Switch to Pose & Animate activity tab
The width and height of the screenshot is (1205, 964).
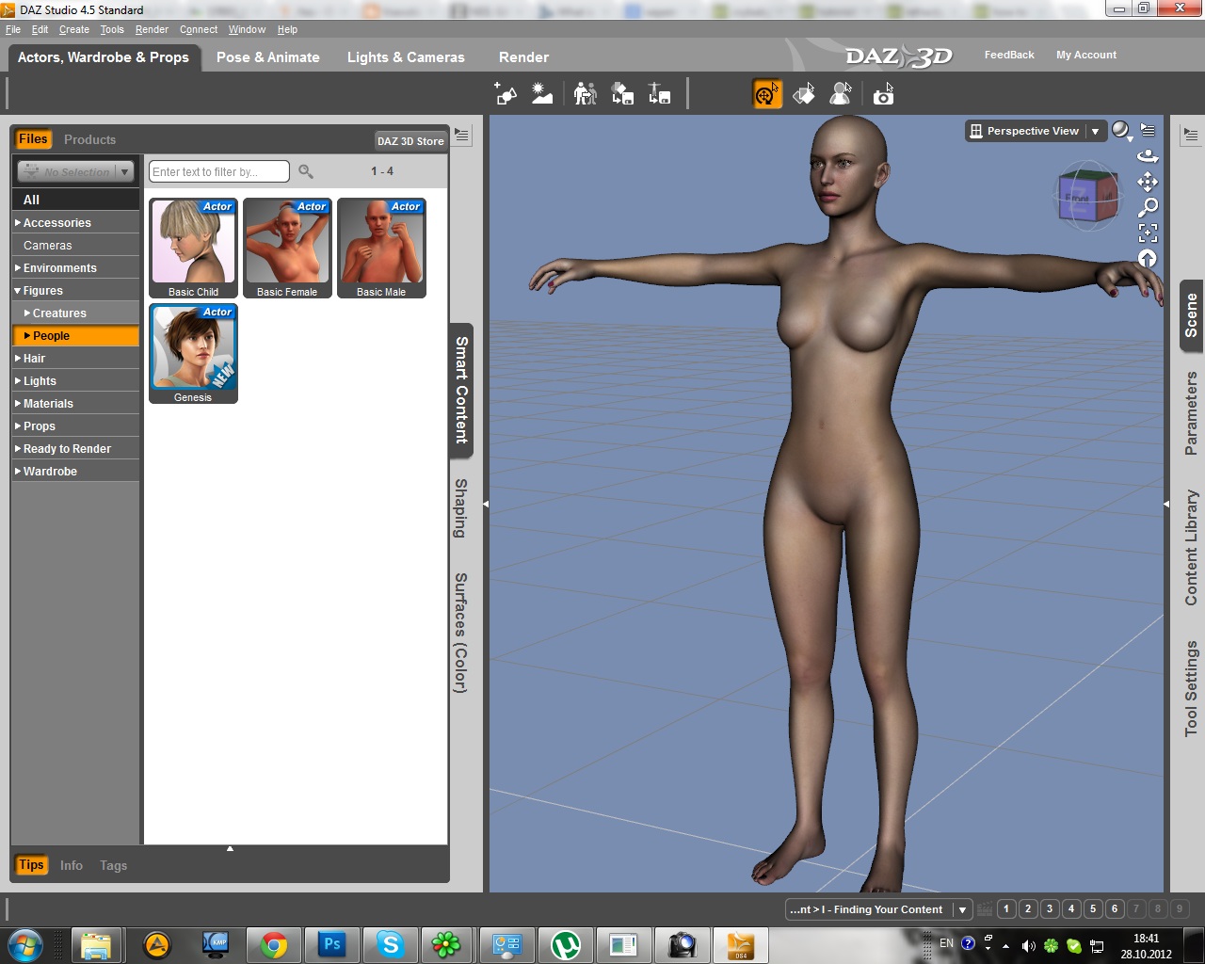point(268,57)
